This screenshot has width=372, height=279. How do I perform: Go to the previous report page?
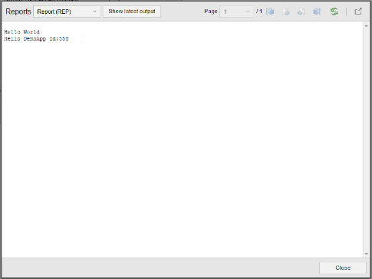286,11
